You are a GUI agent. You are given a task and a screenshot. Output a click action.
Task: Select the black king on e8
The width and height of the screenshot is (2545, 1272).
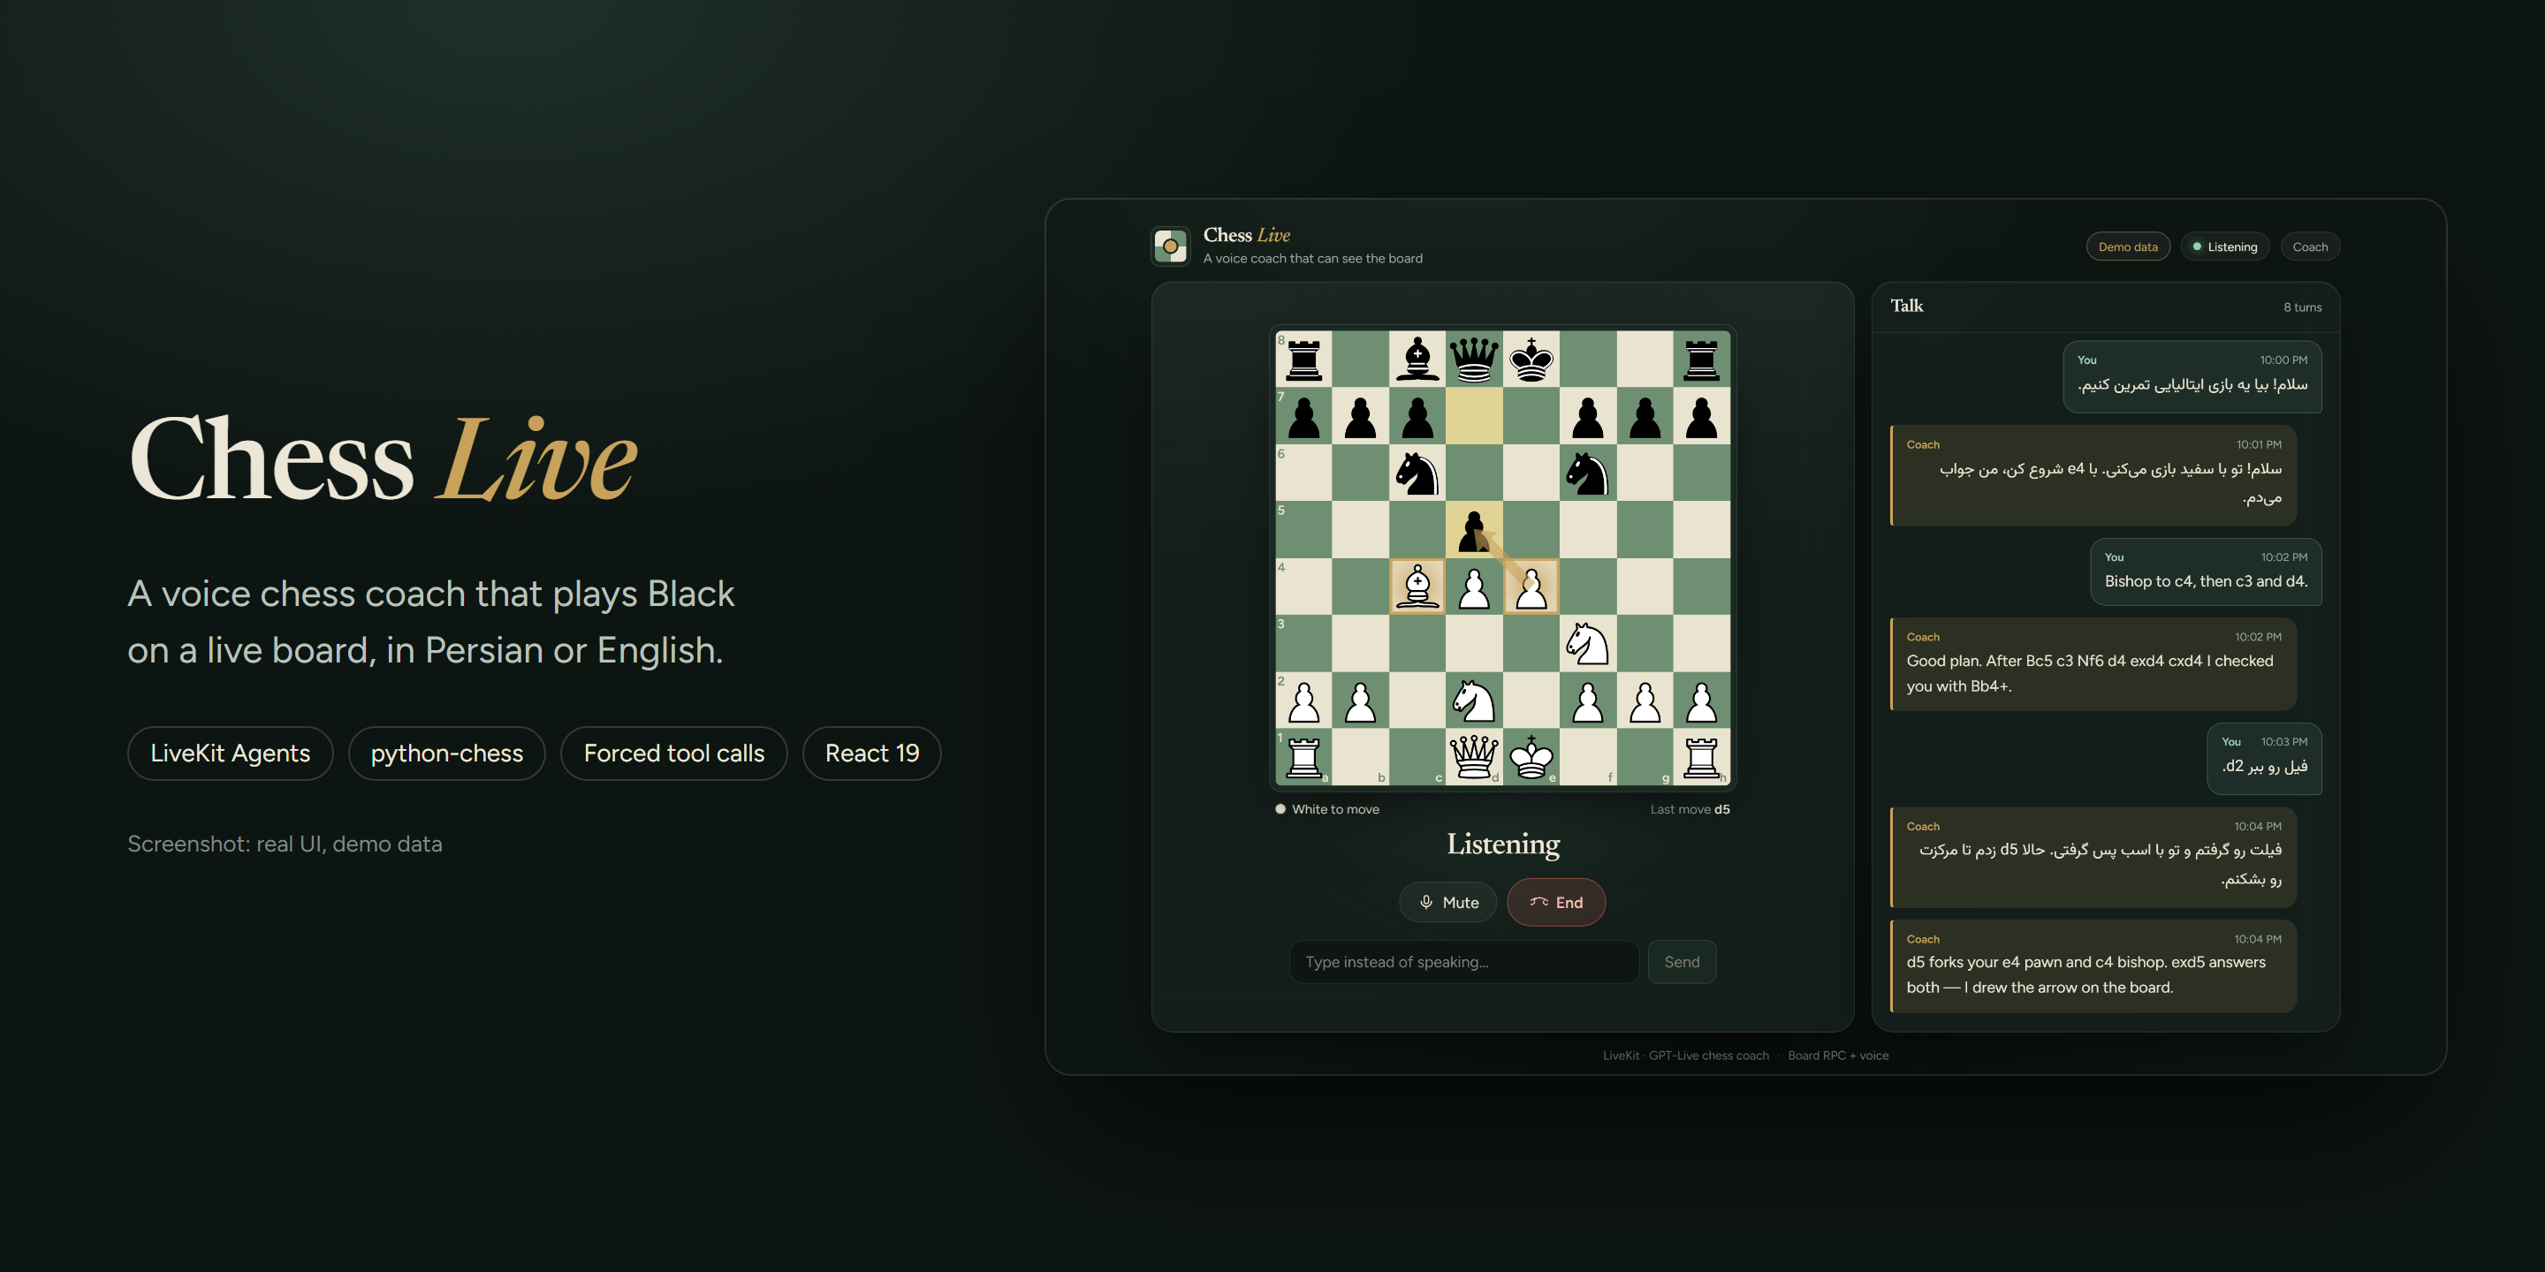pyautogui.click(x=1531, y=360)
